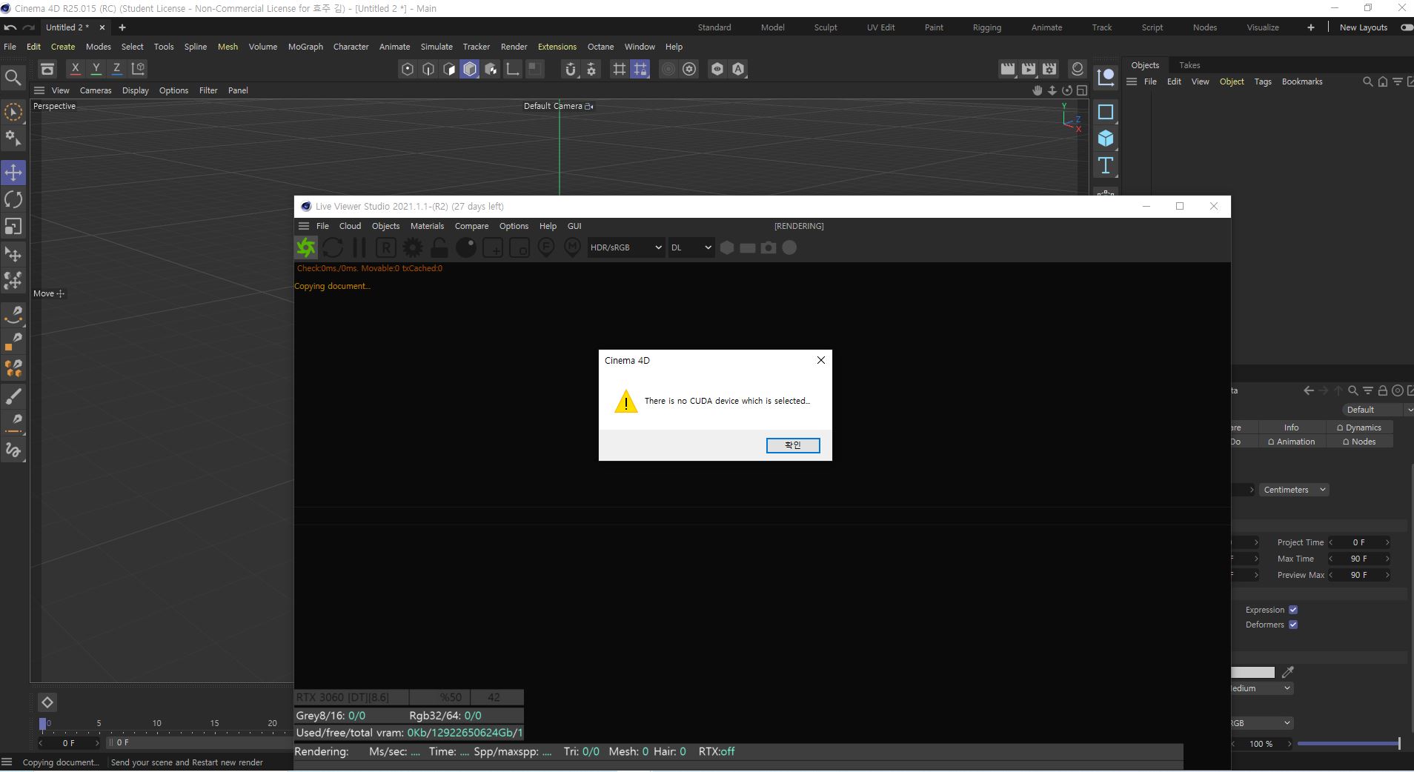The image size is (1414, 772).
Task: Click the focus picker F icon
Action: [546, 247]
